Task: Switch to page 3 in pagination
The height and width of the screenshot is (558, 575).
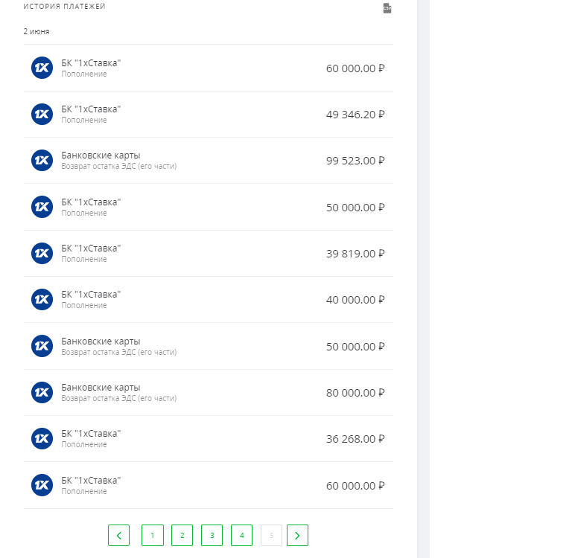Action: [x=212, y=535]
